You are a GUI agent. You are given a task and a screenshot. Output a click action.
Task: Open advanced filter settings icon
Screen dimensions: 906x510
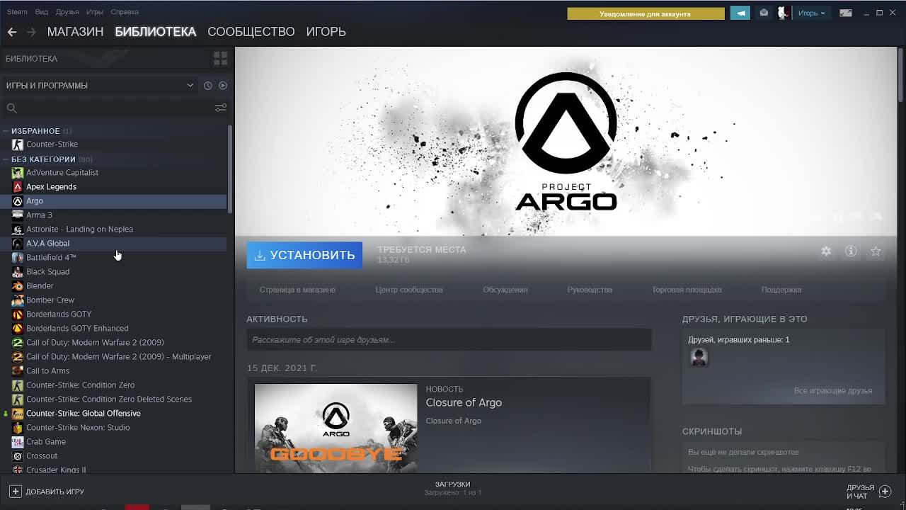(x=221, y=108)
